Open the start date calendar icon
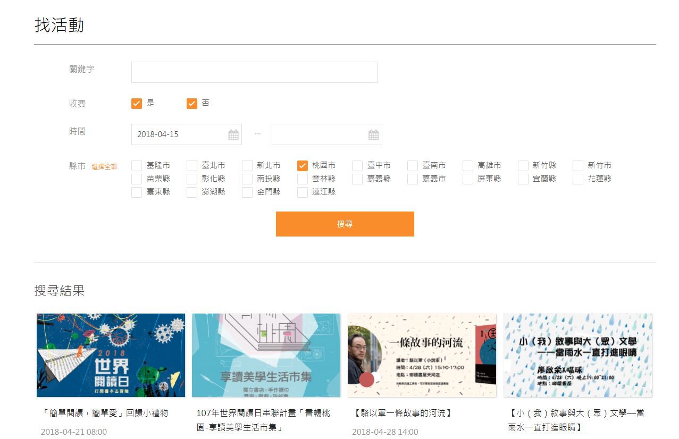The width and height of the screenshot is (679, 439). [233, 135]
